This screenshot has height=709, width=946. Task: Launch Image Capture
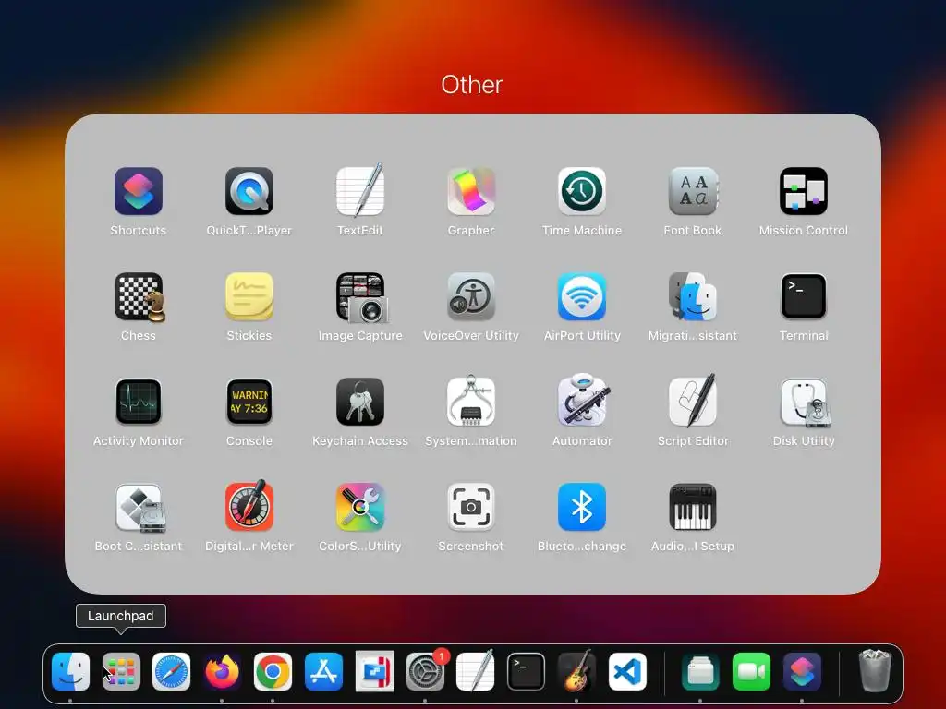pos(360,296)
